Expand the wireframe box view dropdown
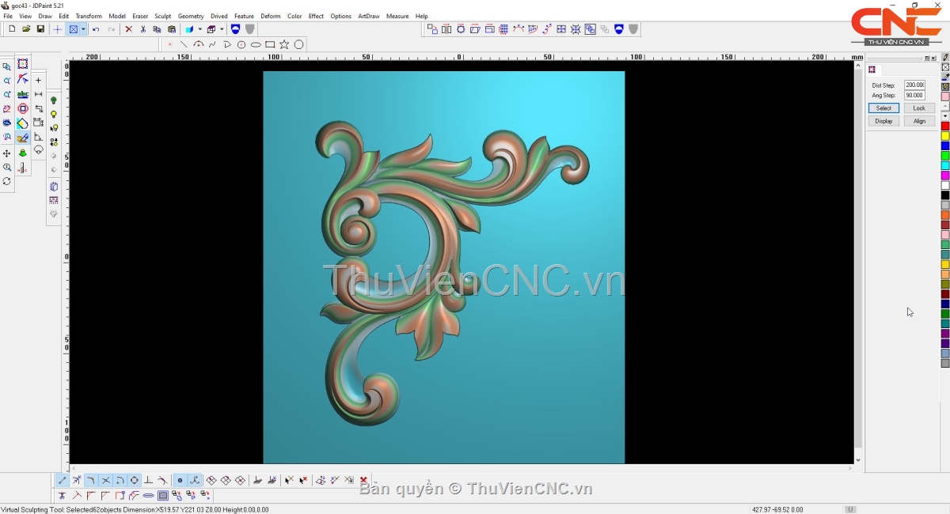The image size is (950, 514). pyautogui.click(x=222, y=29)
